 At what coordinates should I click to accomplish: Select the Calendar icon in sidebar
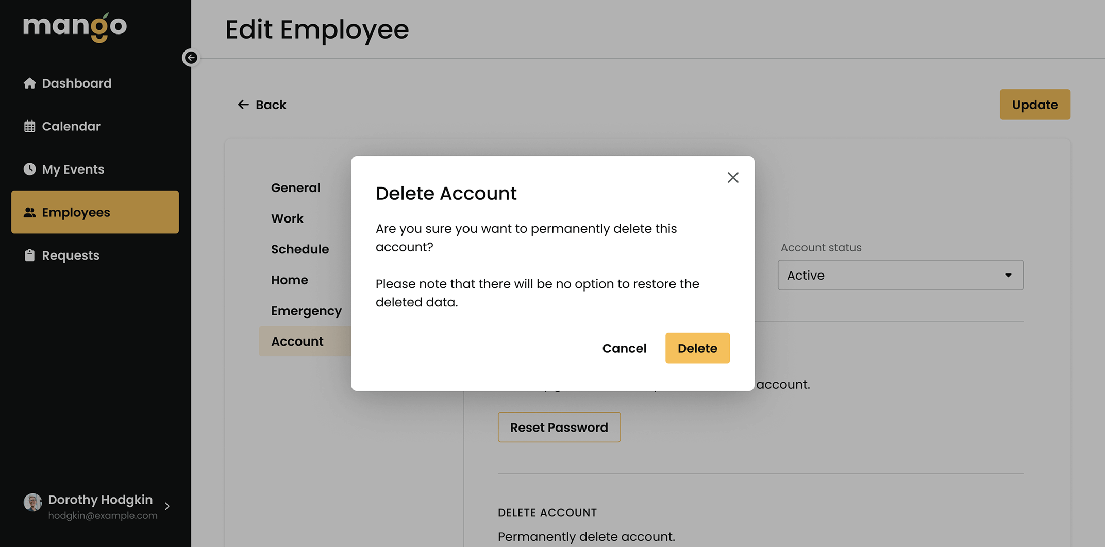tap(29, 126)
